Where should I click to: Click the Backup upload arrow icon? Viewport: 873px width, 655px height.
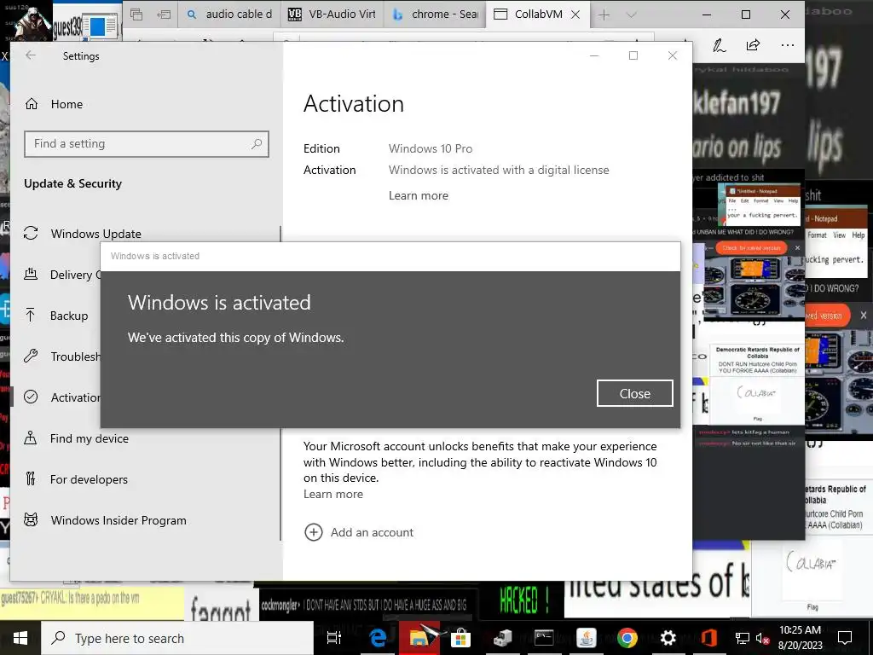[31, 316]
